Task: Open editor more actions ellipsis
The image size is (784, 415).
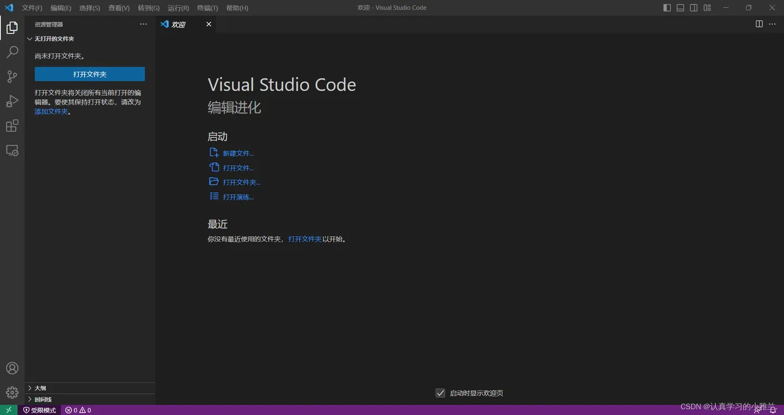Action: pyautogui.click(x=773, y=24)
